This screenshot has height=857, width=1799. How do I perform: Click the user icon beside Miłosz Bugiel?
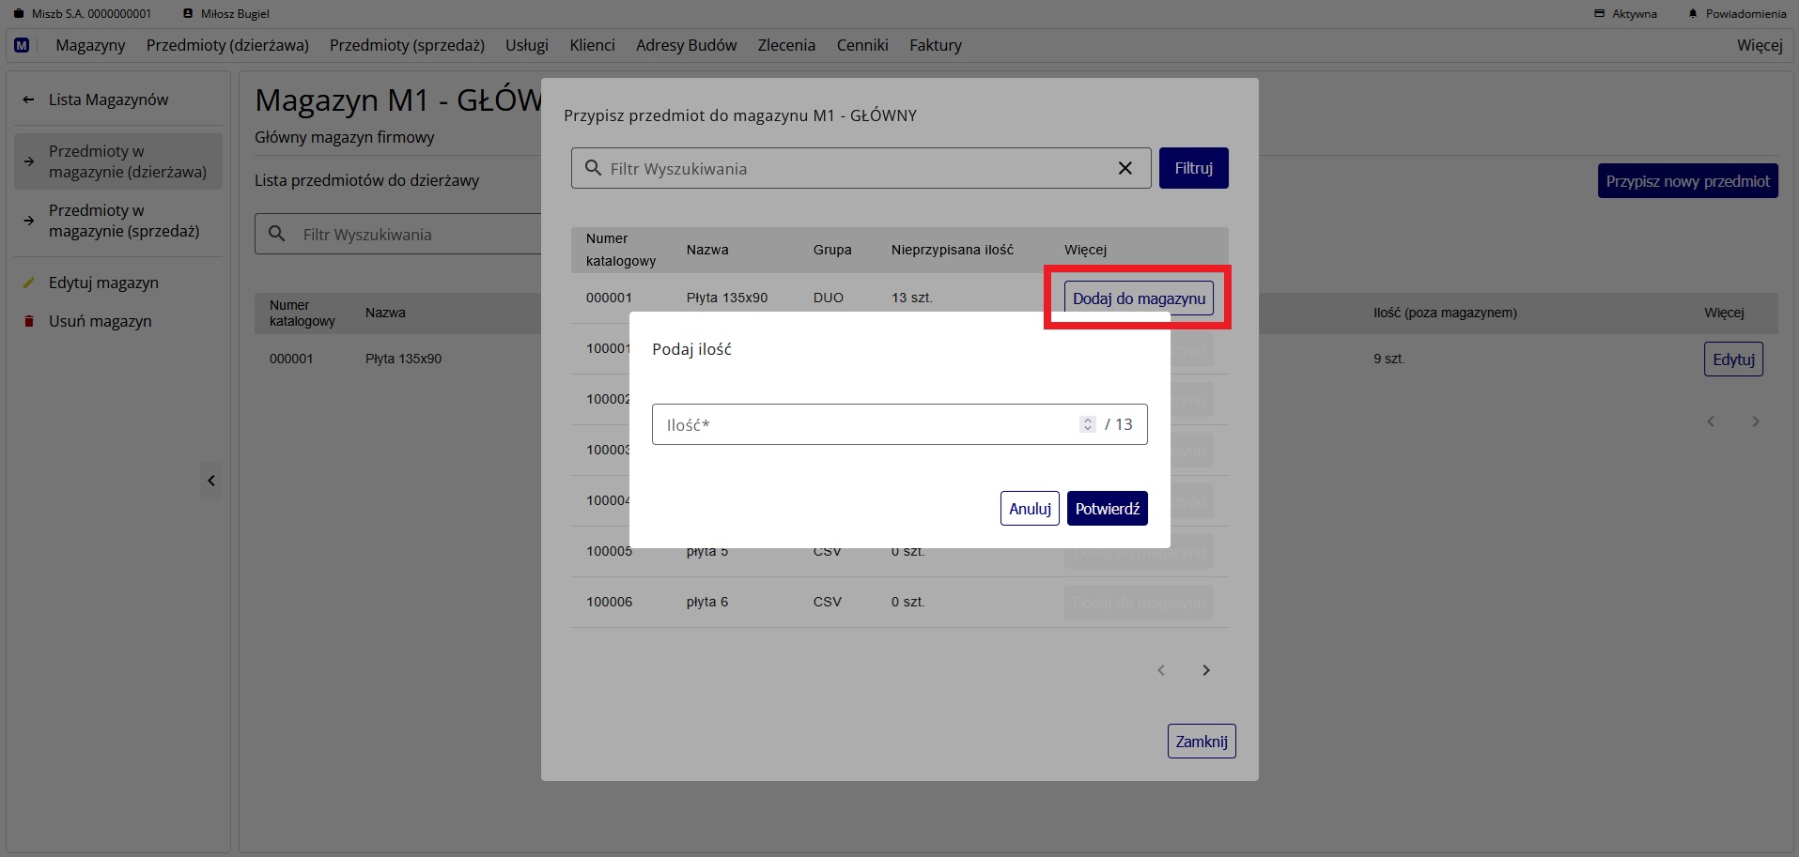click(x=188, y=14)
